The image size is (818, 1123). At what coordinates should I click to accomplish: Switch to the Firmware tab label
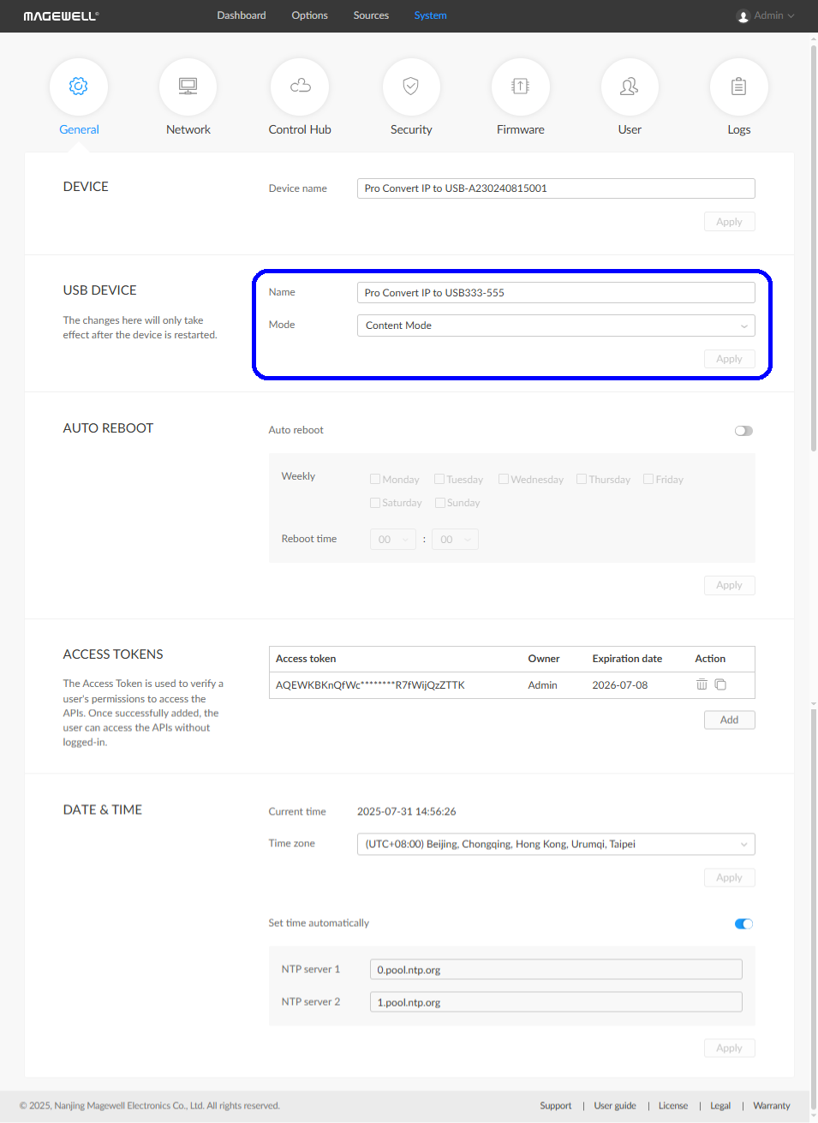click(521, 129)
